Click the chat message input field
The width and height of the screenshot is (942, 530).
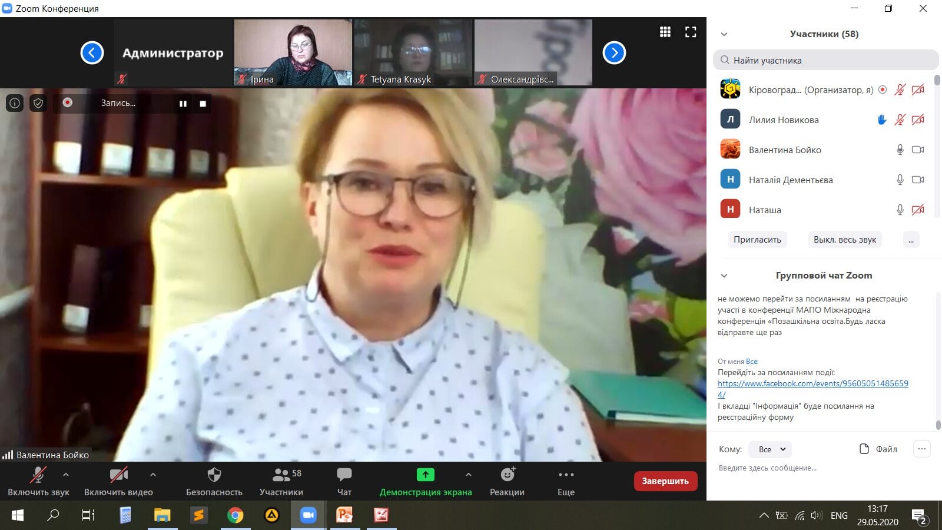(812, 468)
